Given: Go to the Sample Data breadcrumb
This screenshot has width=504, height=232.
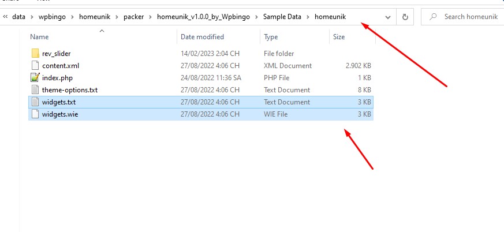Looking at the screenshot, I should coord(282,17).
